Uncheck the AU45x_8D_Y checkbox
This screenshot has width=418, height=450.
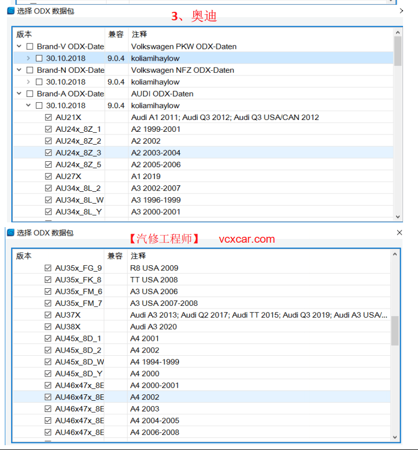pyautogui.click(x=48, y=373)
